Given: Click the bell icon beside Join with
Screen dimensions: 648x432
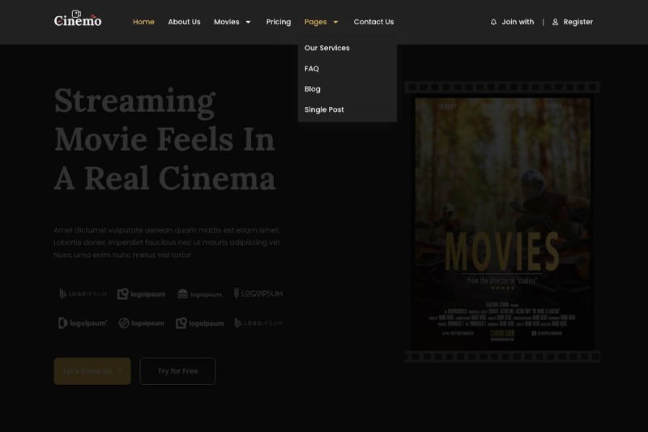Looking at the screenshot, I should 493,22.
